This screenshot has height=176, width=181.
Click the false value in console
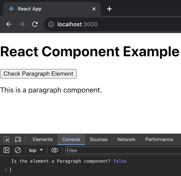pos(120,161)
